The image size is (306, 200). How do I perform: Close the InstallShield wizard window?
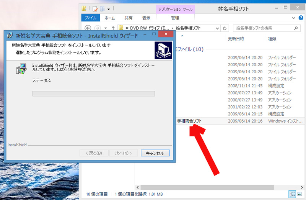click(x=166, y=34)
